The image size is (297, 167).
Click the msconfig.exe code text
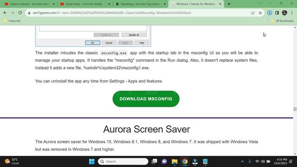coord(114,53)
